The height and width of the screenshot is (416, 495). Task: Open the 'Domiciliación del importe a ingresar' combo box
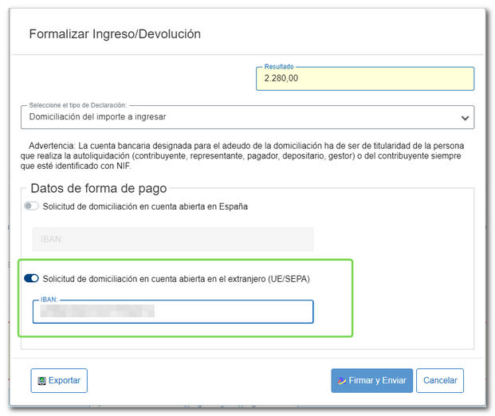239,117
